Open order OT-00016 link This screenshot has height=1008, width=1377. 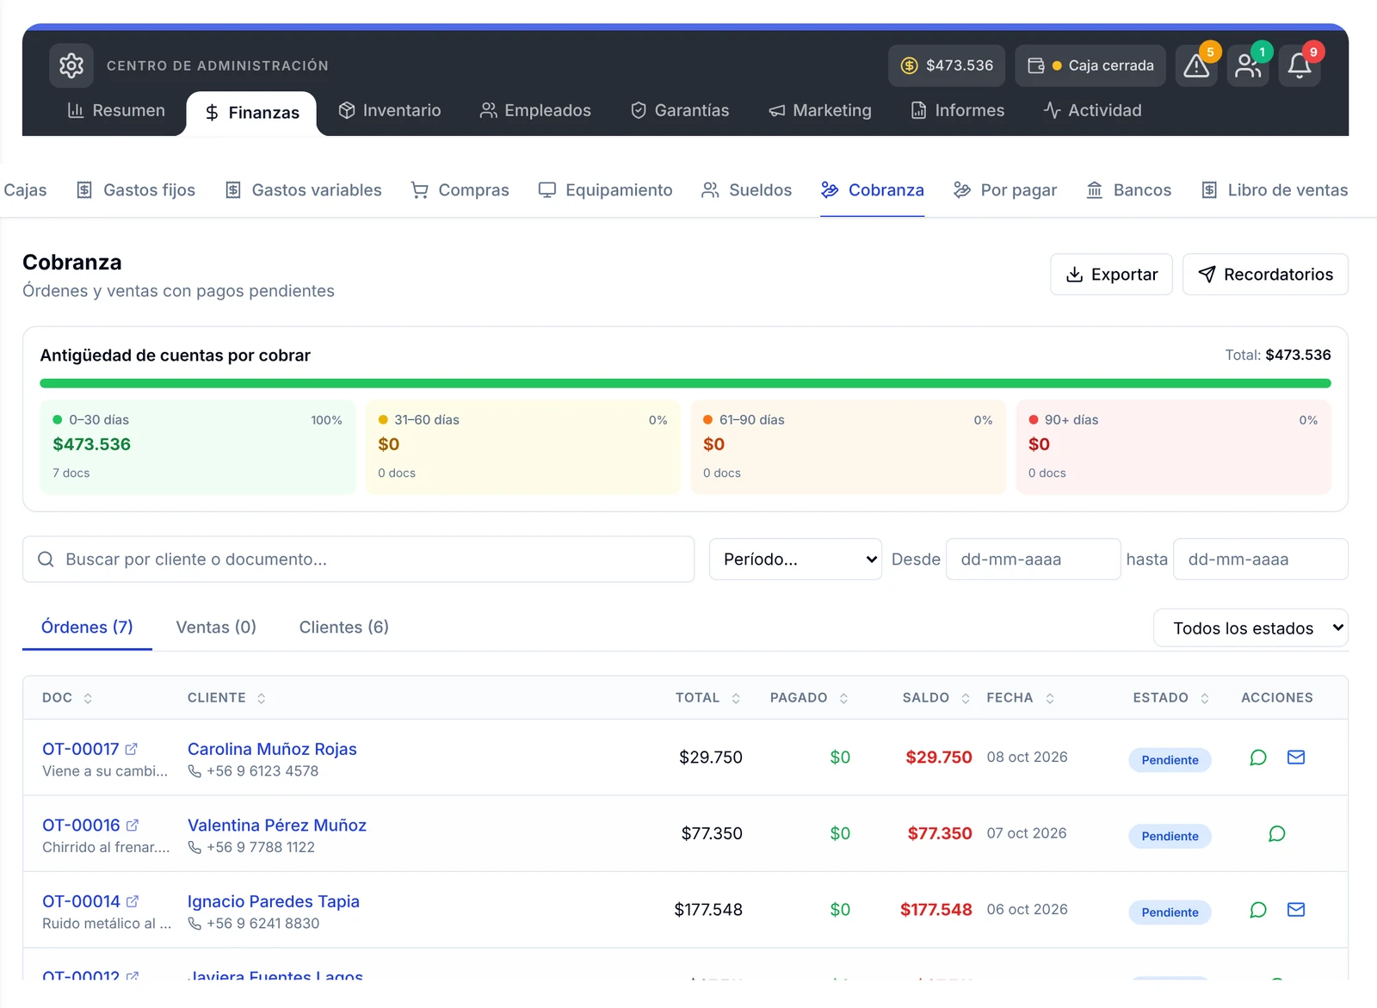(81, 826)
